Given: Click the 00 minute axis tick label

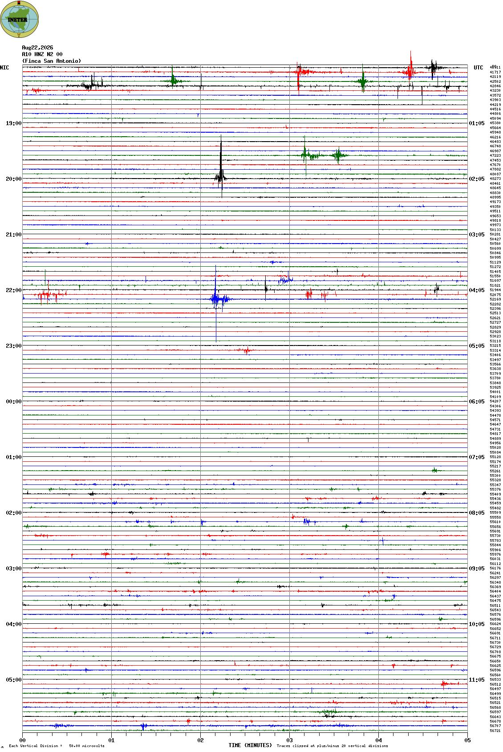Looking at the screenshot, I should (x=22, y=740).
